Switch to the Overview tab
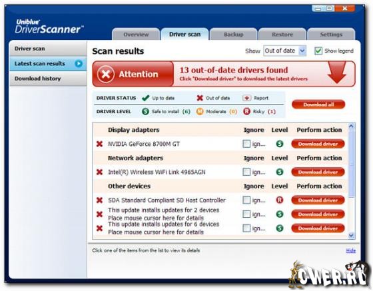Screen dimensions: 373x291 coord(136,35)
